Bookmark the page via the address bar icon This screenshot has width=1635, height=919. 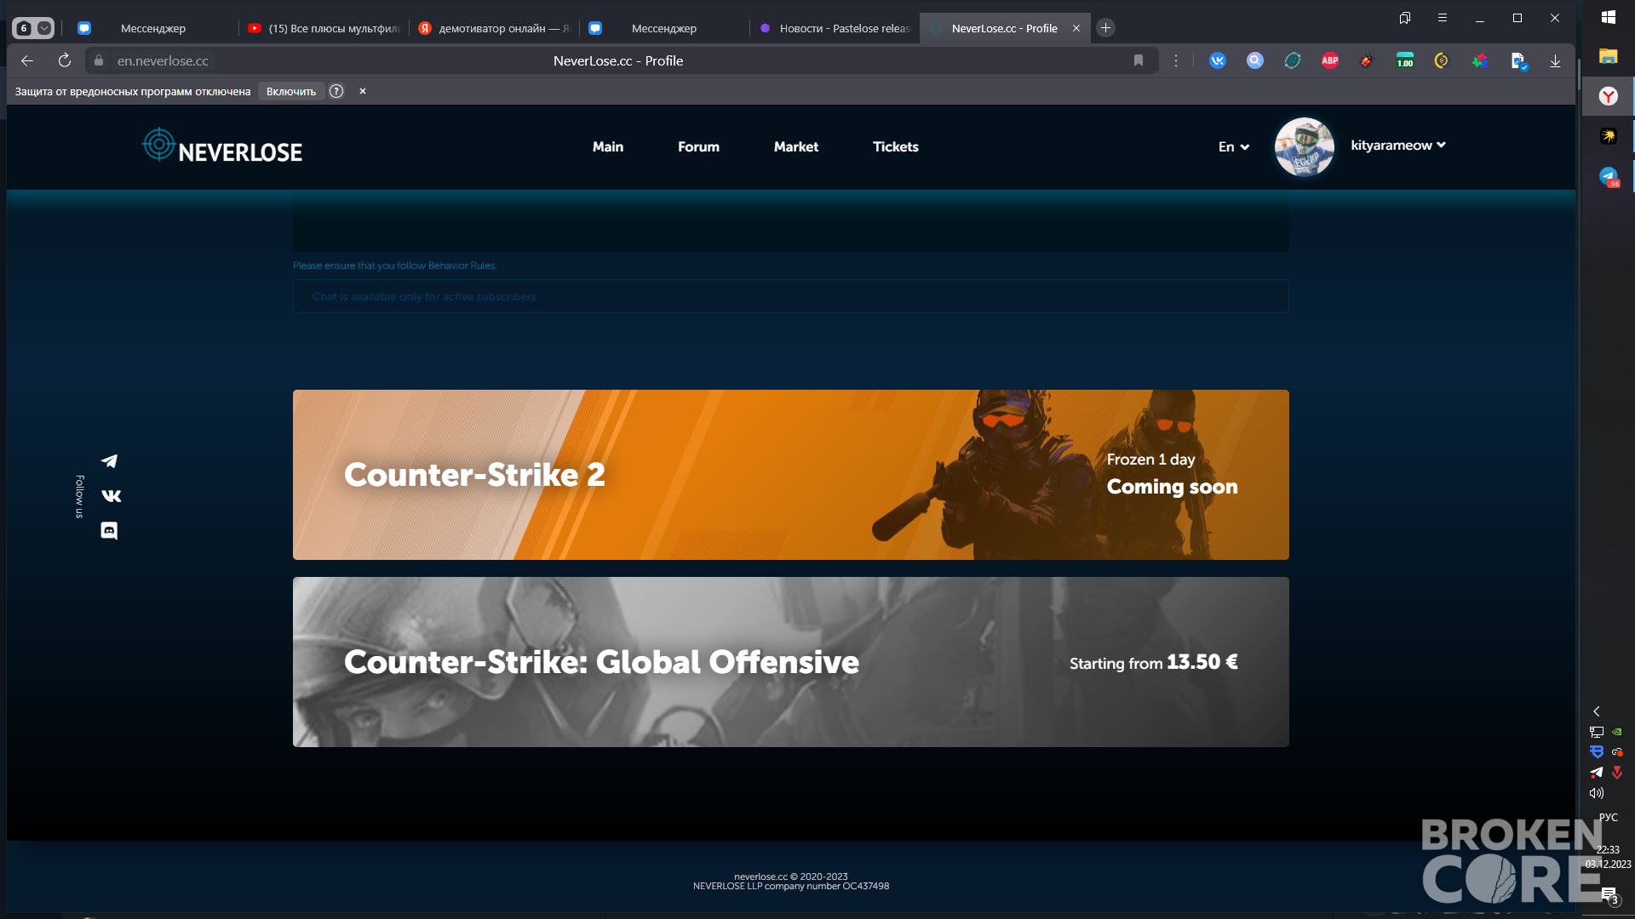[x=1139, y=60]
